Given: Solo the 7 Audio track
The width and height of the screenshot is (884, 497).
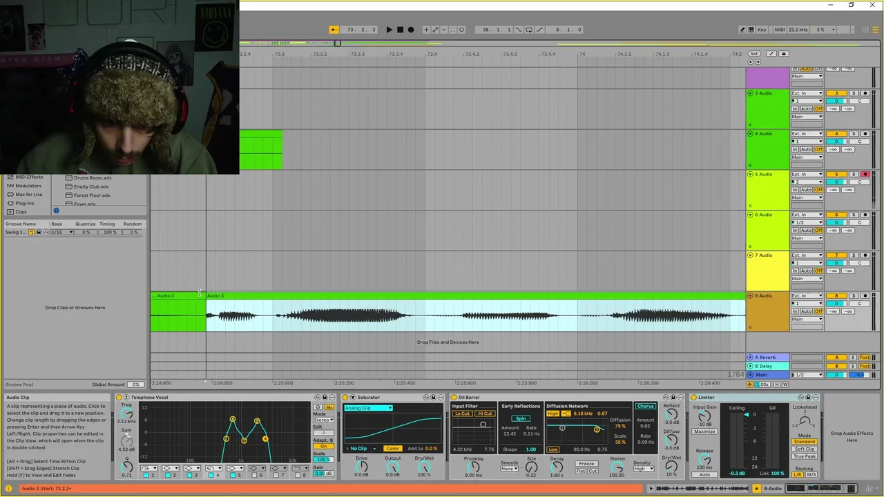Looking at the screenshot, I should click(854, 255).
